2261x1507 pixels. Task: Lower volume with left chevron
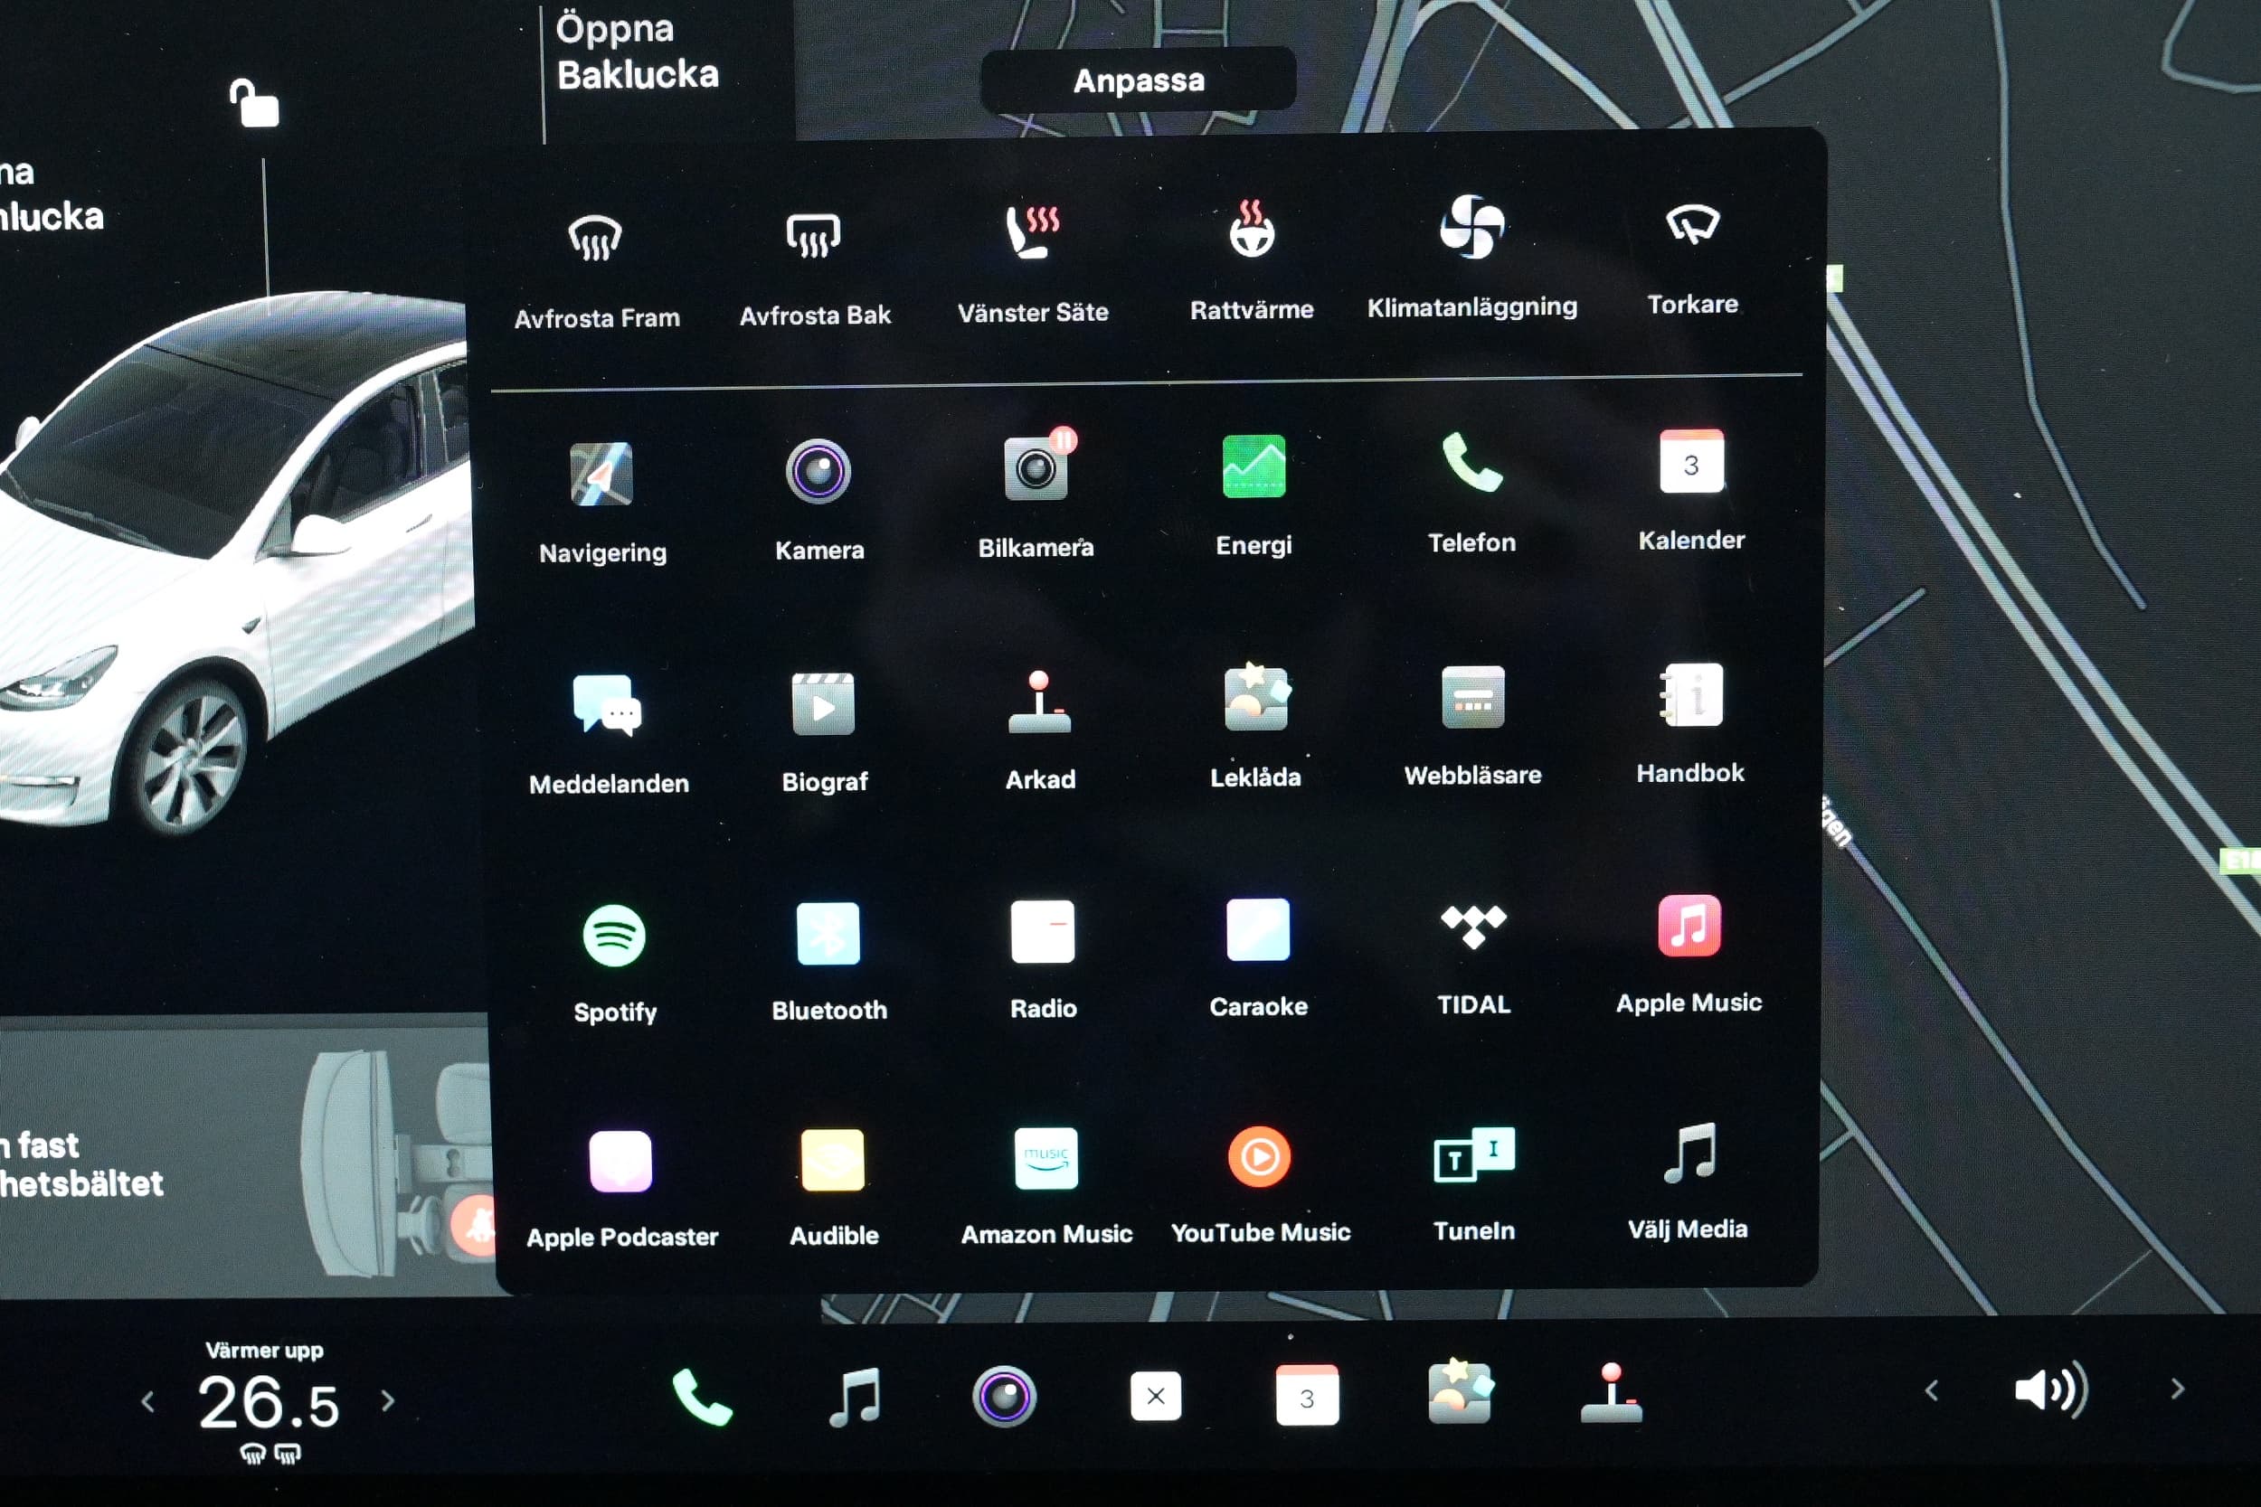[x=1932, y=1391]
